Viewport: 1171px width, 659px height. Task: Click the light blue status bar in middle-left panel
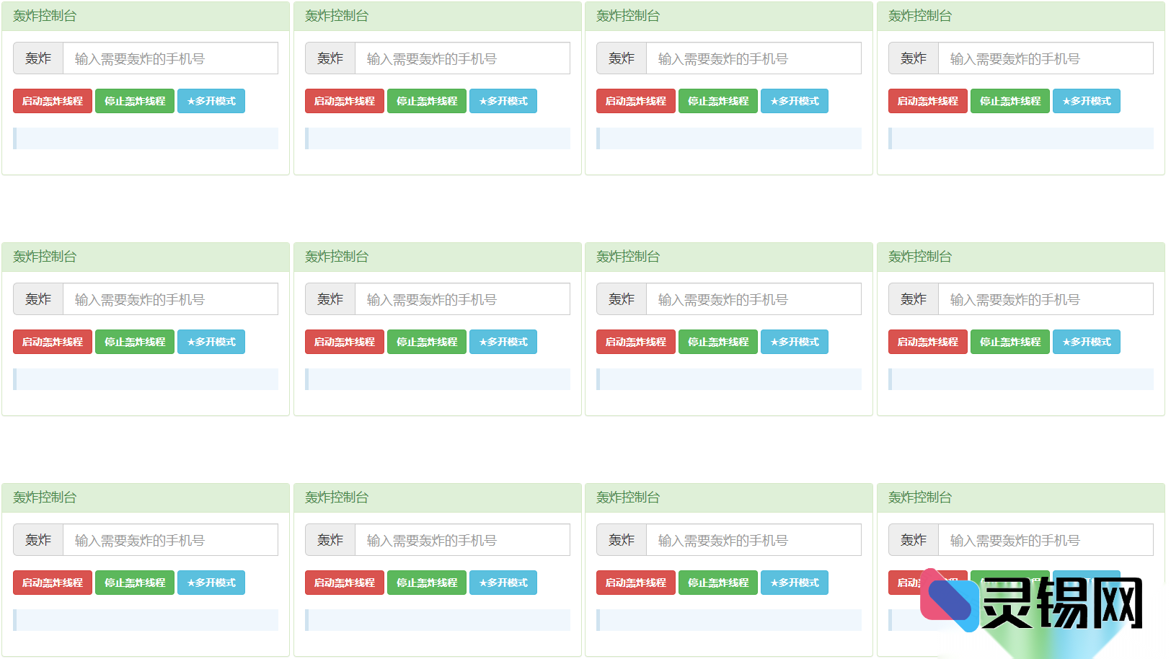coord(146,379)
